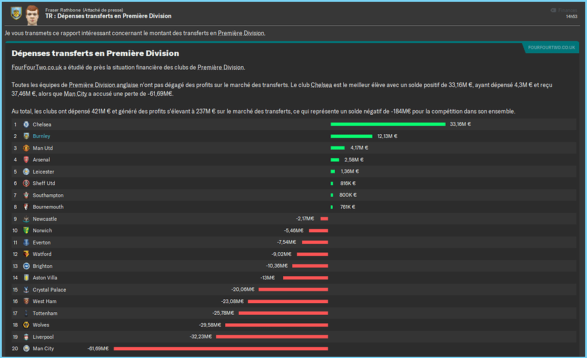587x358 pixels.
Task: Open Fraser Rathbone's portrait photo
Action: pyautogui.click(x=32, y=12)
